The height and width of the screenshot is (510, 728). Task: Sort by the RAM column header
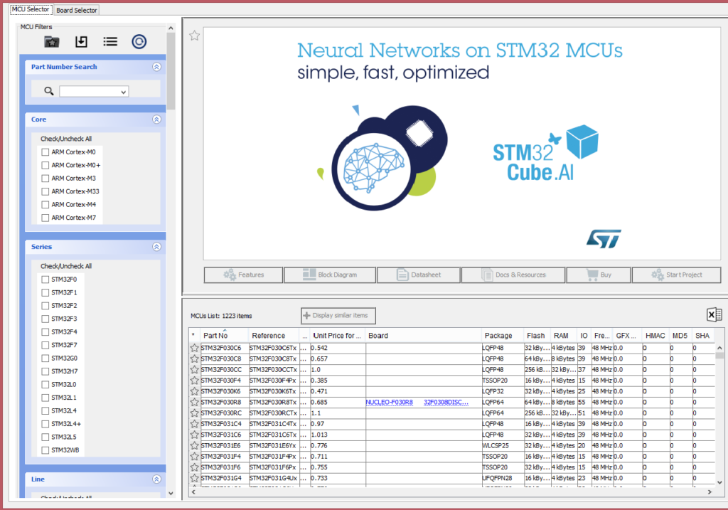(561, 335)
